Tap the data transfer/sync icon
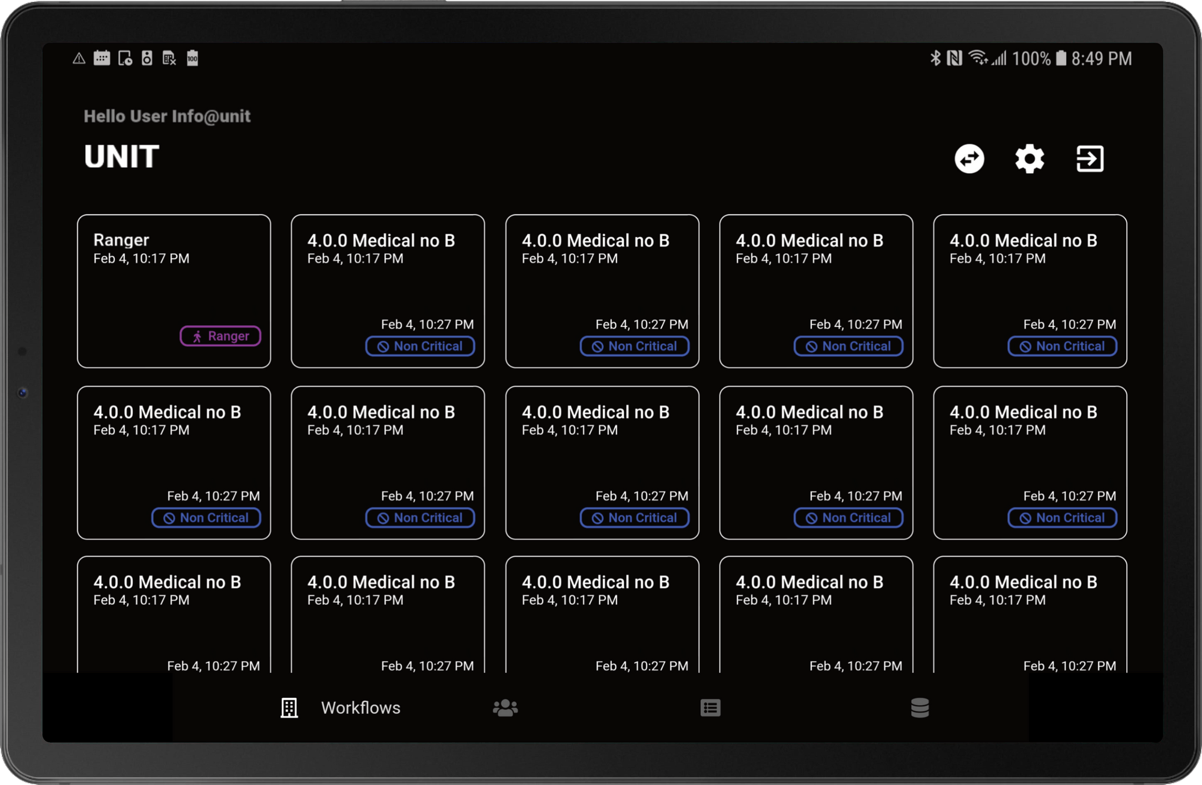The width and height of the screenshot is (1202, 785). [x=969, y=159]
